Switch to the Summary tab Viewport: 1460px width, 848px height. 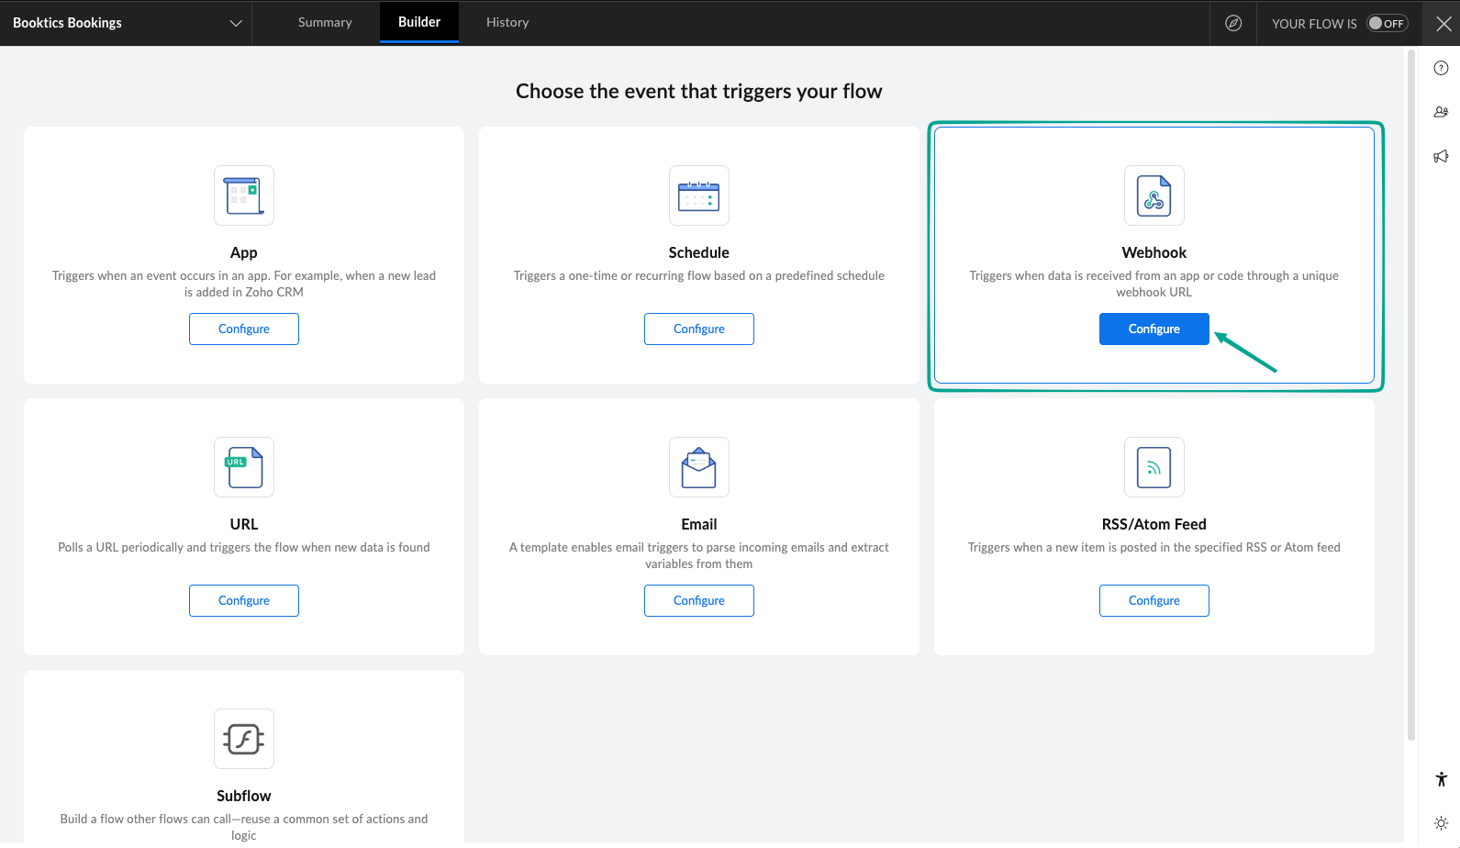[x=325, y=22]
